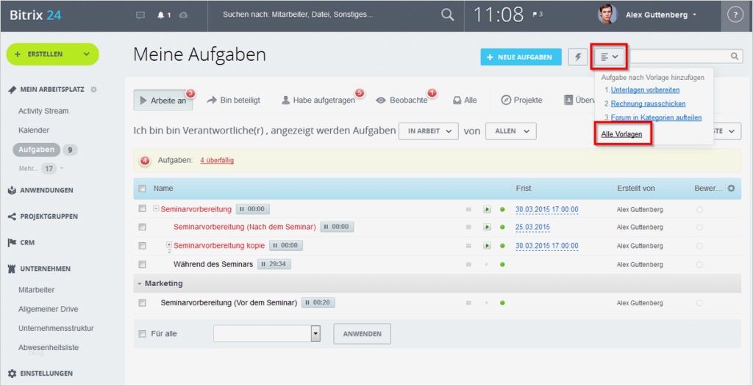753x386 pixels.
Task: Open Activity Stream in sidebar
Action: tap(43, 111)
